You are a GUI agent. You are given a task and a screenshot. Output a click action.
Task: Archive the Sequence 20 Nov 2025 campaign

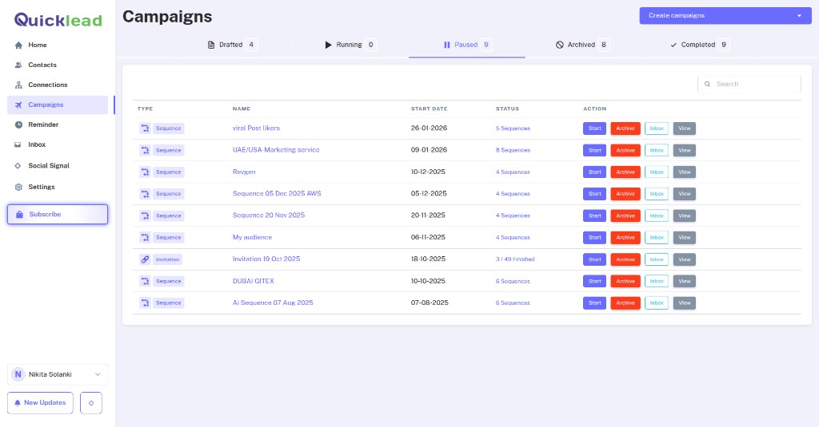pos(625,215)
